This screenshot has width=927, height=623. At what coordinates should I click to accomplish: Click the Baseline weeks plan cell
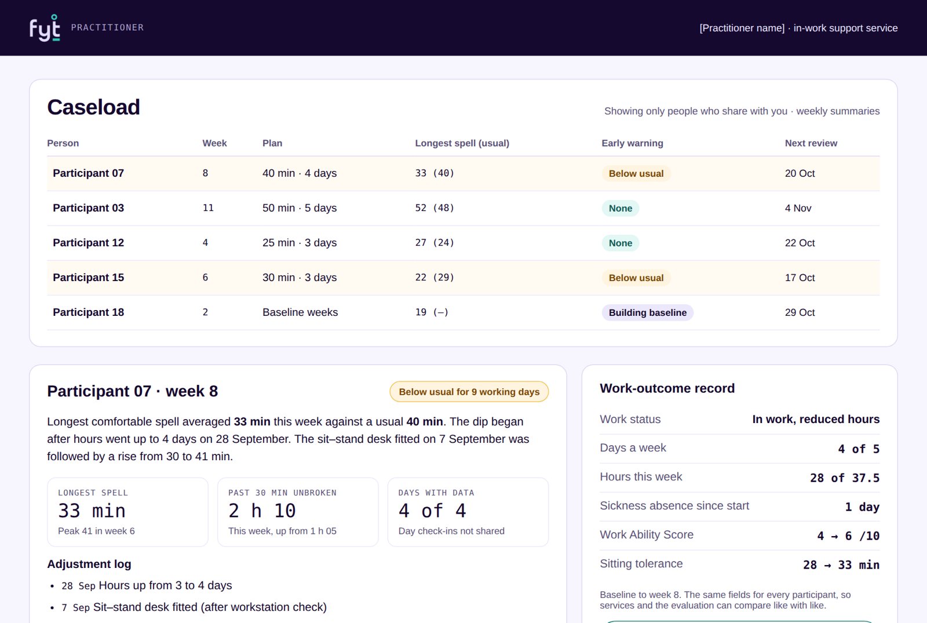pos(300,312)
